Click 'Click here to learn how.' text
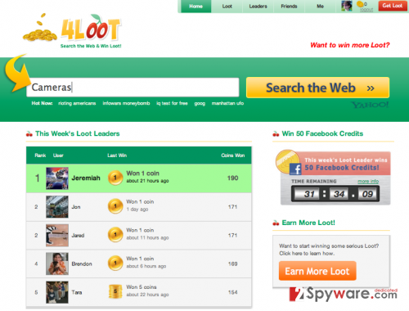 click(x=307, y=254)
